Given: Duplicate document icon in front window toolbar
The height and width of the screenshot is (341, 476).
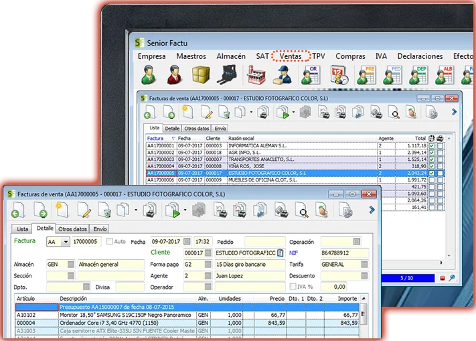Looking at the screenshot, I should tap(123, 210).
